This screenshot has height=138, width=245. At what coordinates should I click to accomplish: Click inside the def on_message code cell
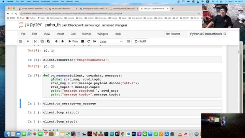click(132, 85)
